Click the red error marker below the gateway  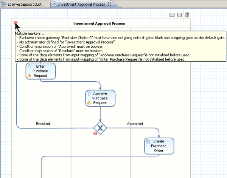(x=95, y=133)
